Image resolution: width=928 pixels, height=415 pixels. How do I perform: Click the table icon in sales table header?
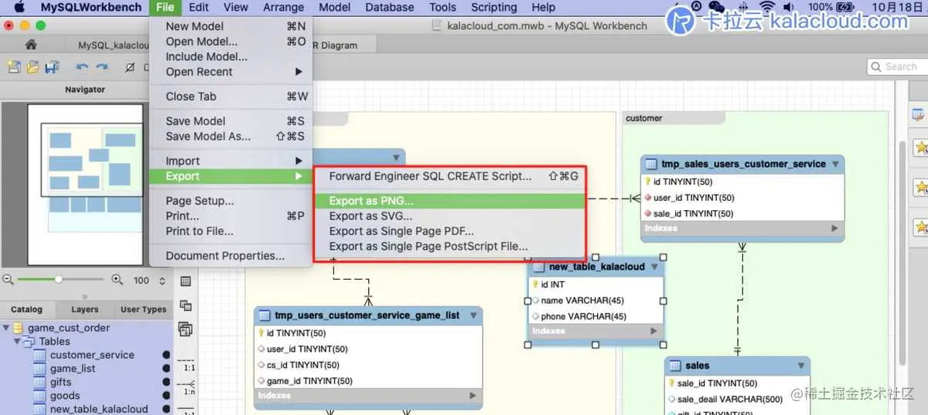[675, 366]
